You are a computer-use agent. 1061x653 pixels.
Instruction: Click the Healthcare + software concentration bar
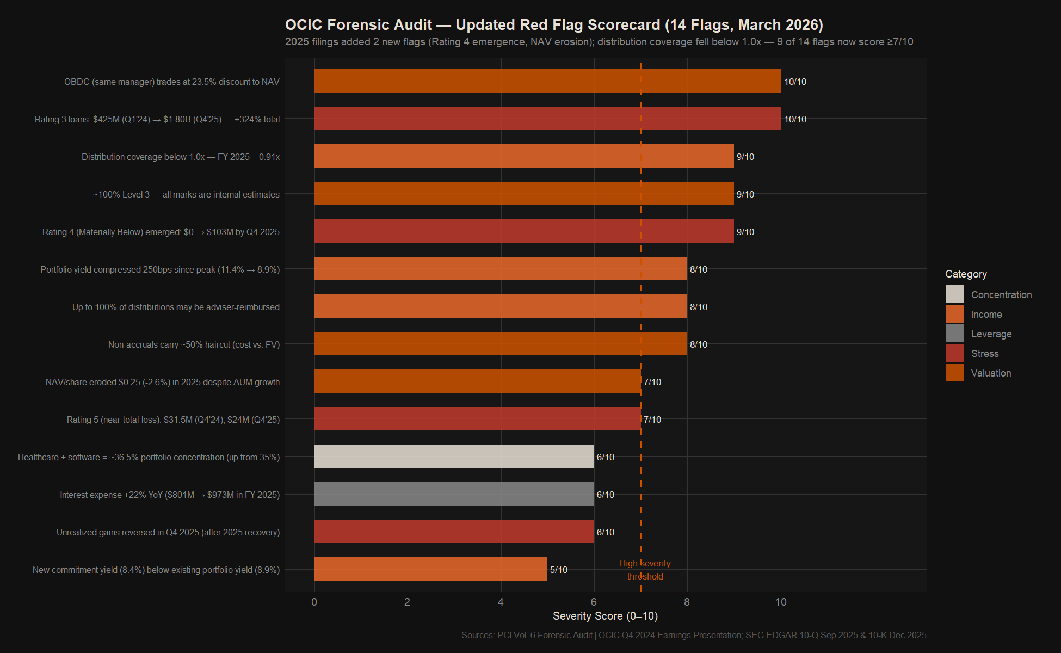coord(454,457)
